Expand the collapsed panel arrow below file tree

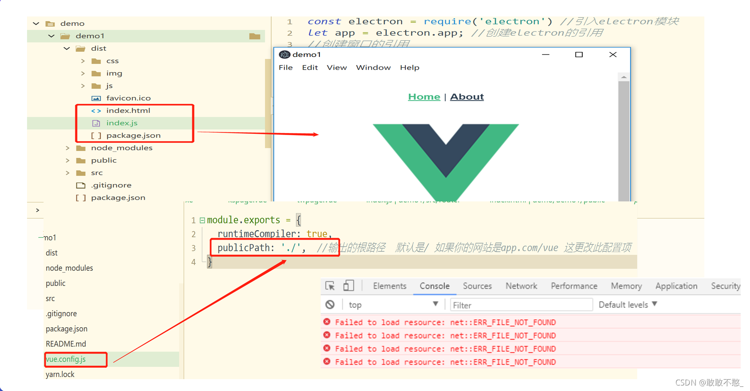[x=38, y=210]
